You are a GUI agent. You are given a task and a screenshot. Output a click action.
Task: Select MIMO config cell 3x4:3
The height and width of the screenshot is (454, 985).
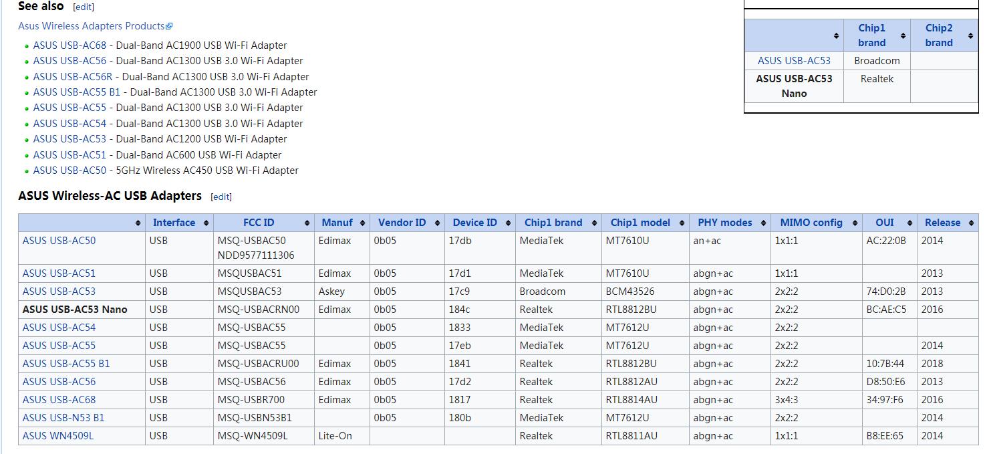point(816,400)
